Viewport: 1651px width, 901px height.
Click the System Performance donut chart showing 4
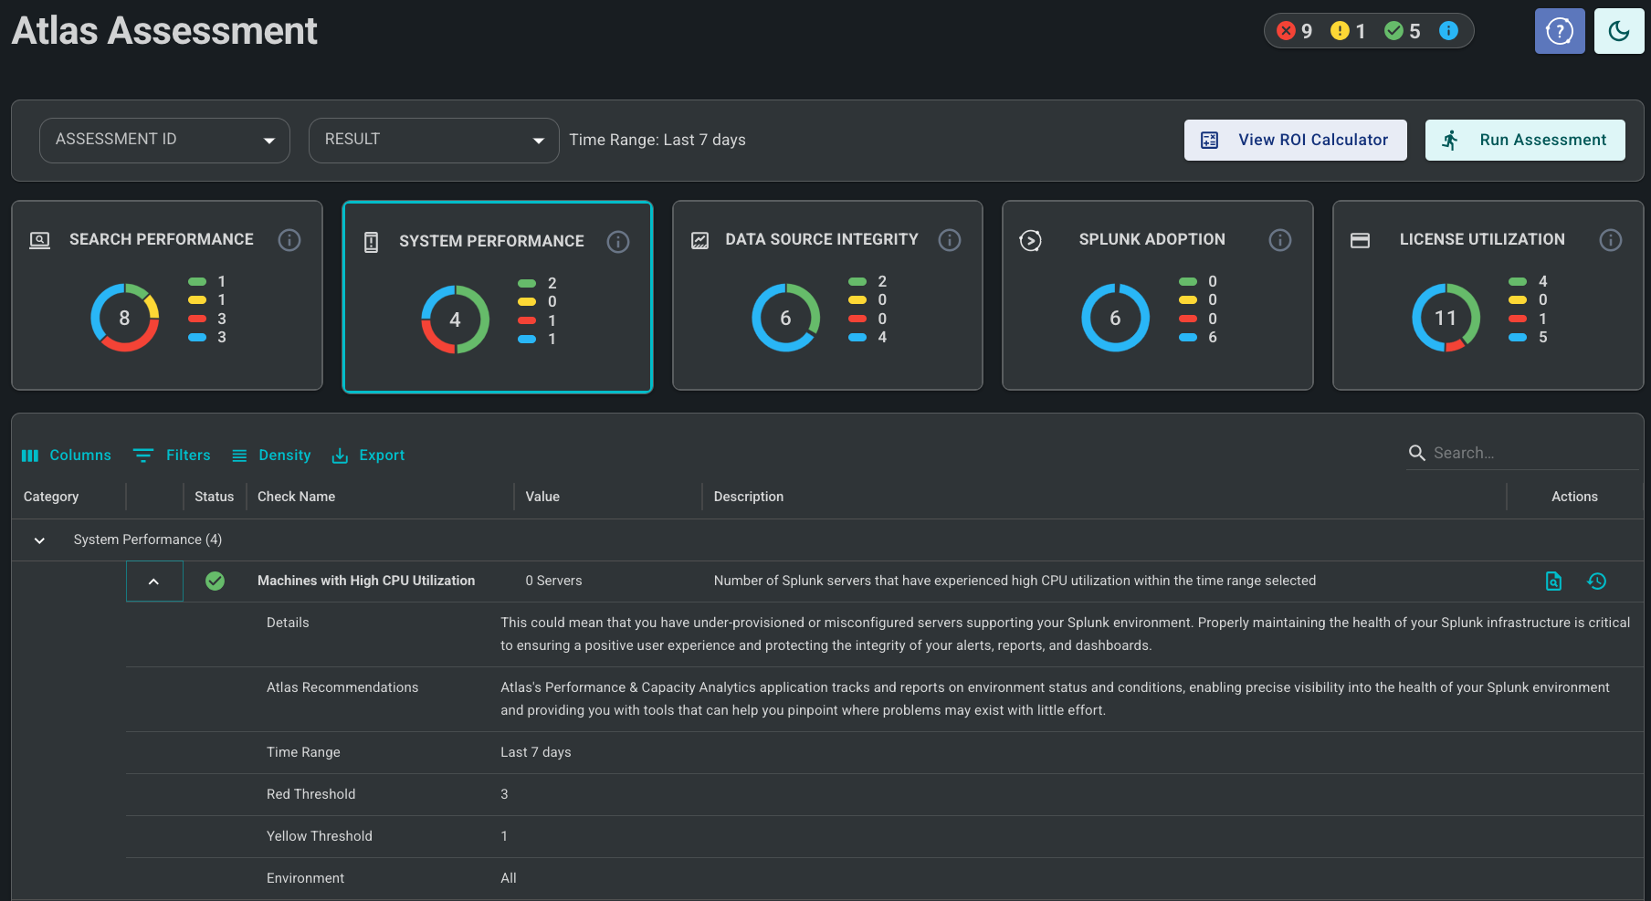[455, 320]
